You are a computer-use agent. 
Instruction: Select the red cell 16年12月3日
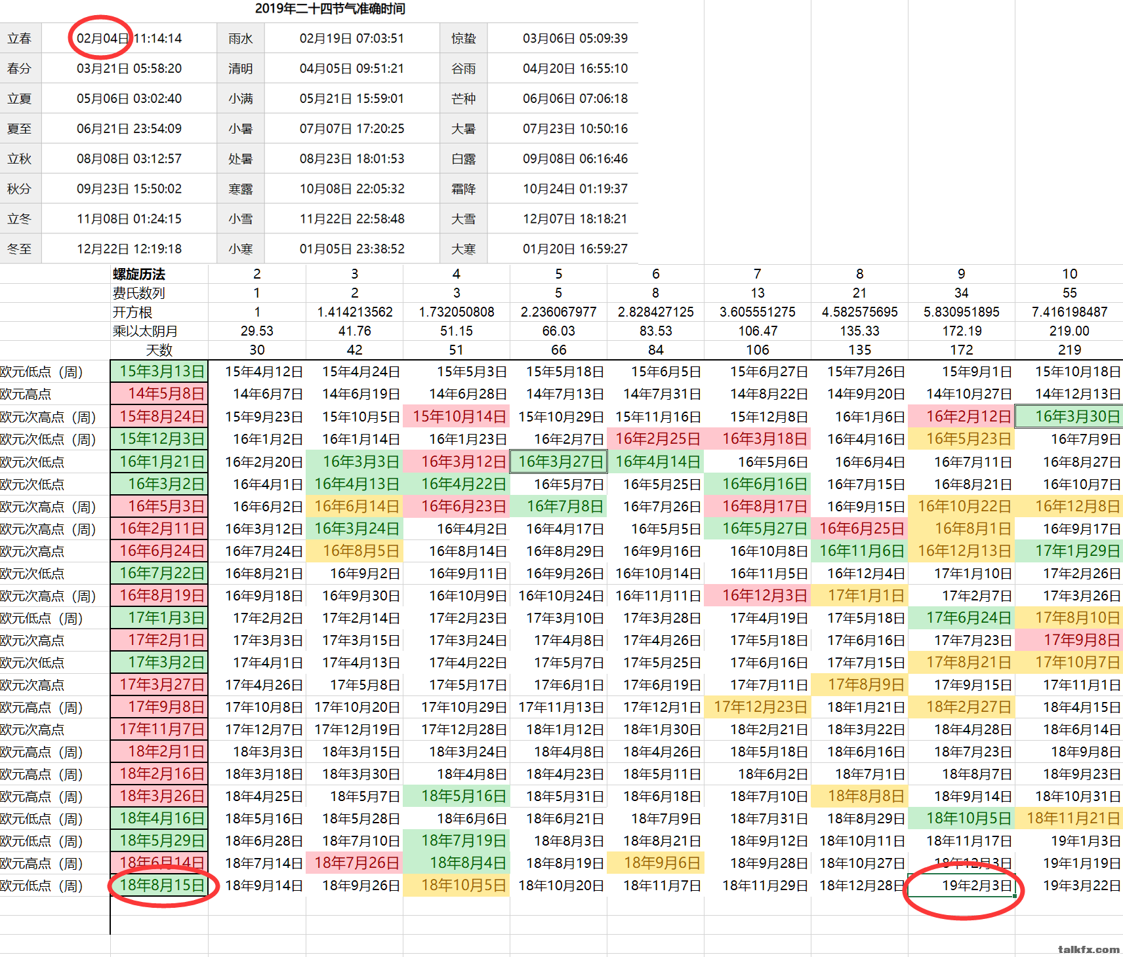758,595
